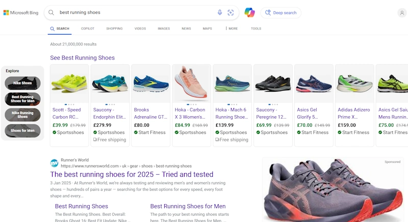Image resolution: width=408 pixels, height=222 pixels.
Task: Switch to the News tab
Action: click(186, 29)
